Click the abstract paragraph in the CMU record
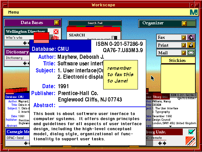Screen dimensions: 202x152 pyautogui.click(x=88, y=126)
